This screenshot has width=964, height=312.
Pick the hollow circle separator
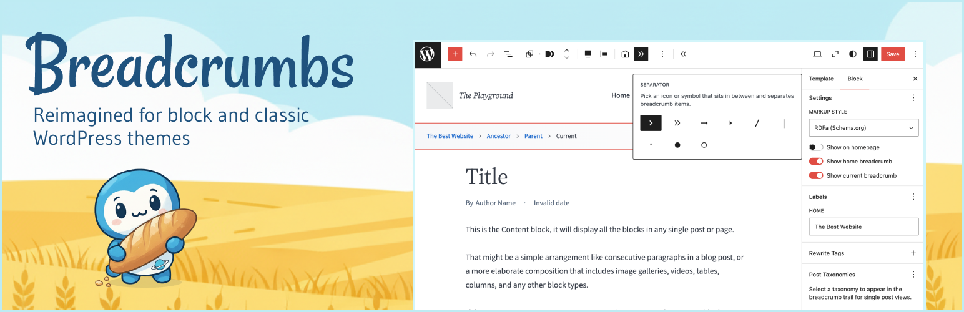pos(704,145)
